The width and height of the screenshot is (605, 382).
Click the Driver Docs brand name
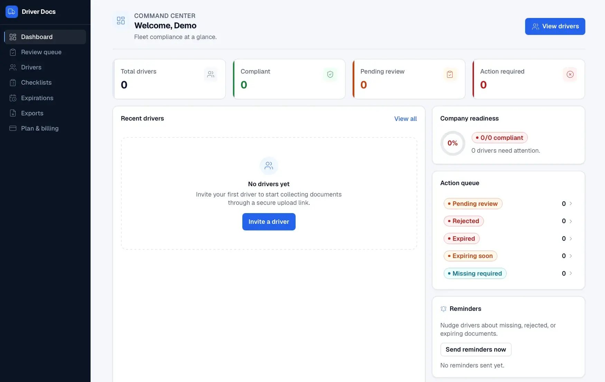(x=39, y=12)
